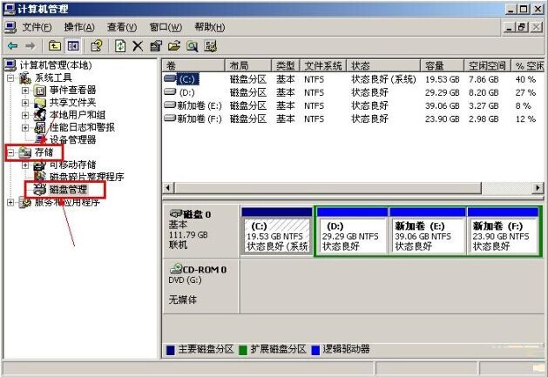
Task: Click the Search magnifier toolbar icon
Action: [193, 46]
